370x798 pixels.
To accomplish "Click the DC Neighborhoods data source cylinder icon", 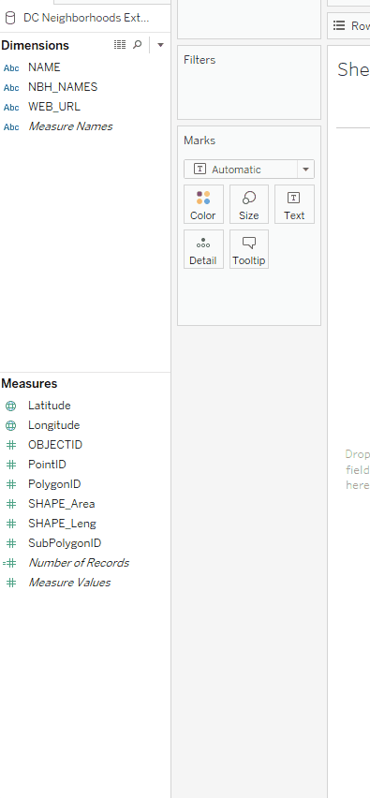I will pyautogui.click(x=9, y=19).
